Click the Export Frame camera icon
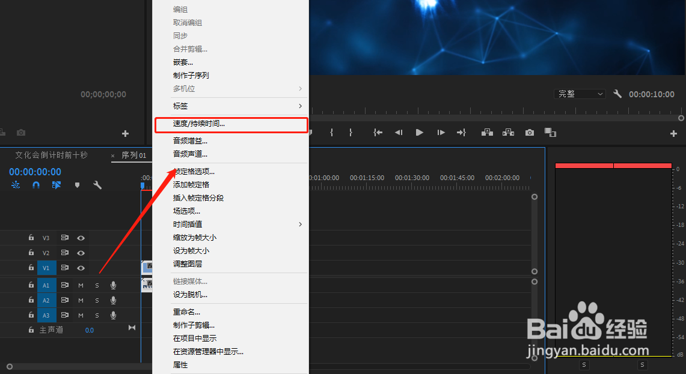 click(x=530, y=132)
